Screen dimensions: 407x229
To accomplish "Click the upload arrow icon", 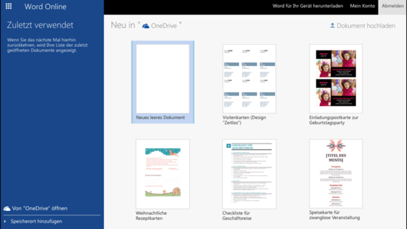I will 332,25.
